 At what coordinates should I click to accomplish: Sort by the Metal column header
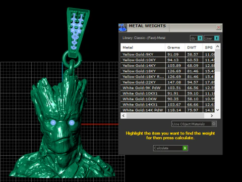pyautogui.click(x=143, y=48)
